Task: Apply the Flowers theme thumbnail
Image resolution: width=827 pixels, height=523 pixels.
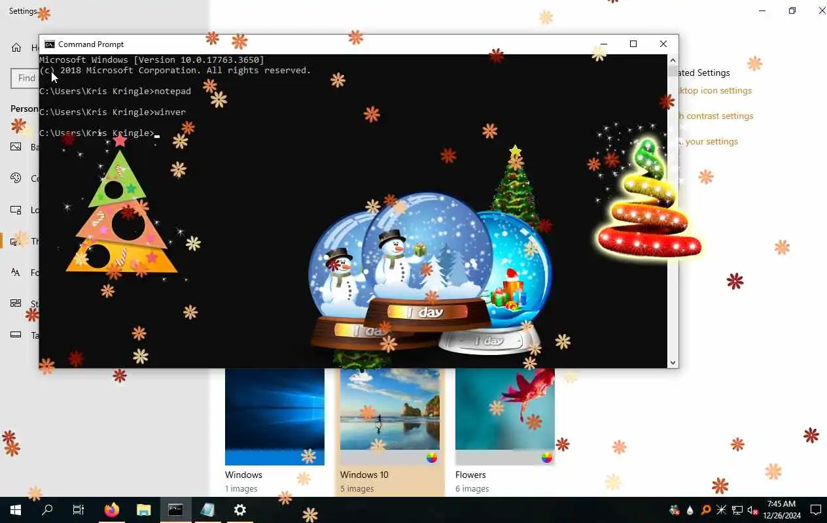Action: click(x=505, y=416)
